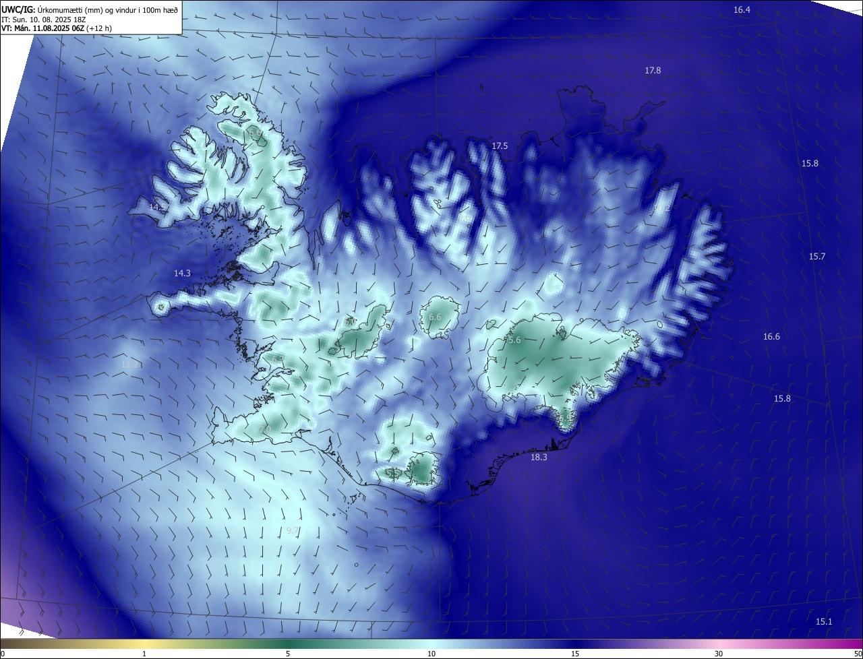
Task: Click the map value label 15.7
Action: click(817, 256)
